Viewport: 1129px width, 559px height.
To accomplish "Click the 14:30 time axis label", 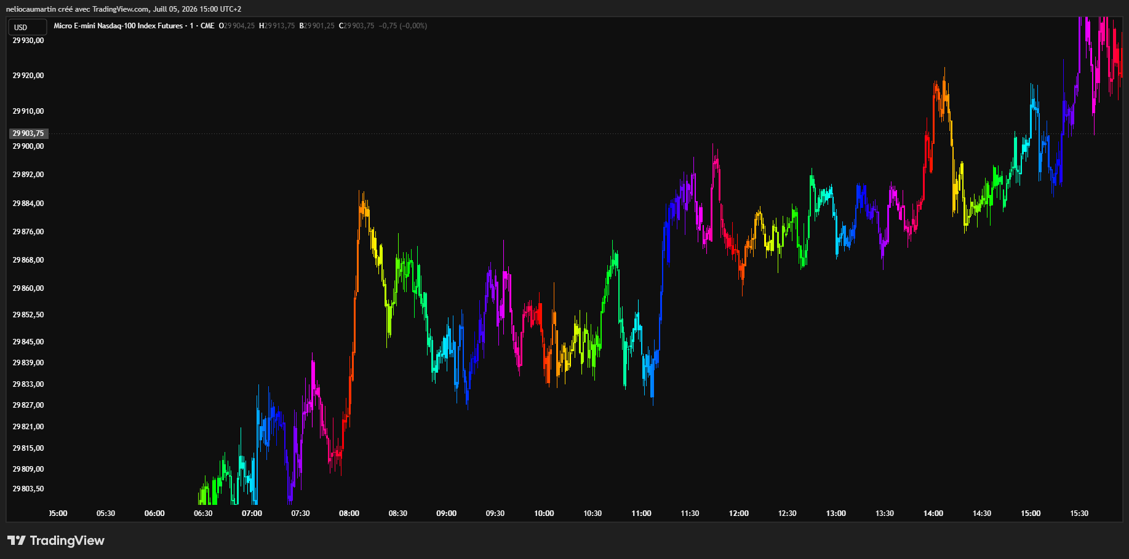I will point(981,513).
